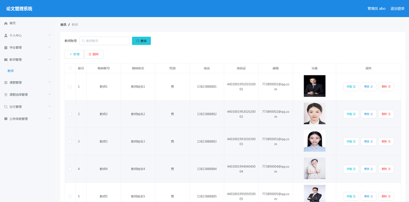The image size is (409, 202).
Task: Expand the 个人中心 menu chevron
Action: pyautogui.click(x=50, y=35)
